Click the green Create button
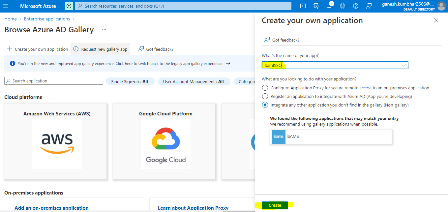Screen dimensions: 448x212 [275, 205]
